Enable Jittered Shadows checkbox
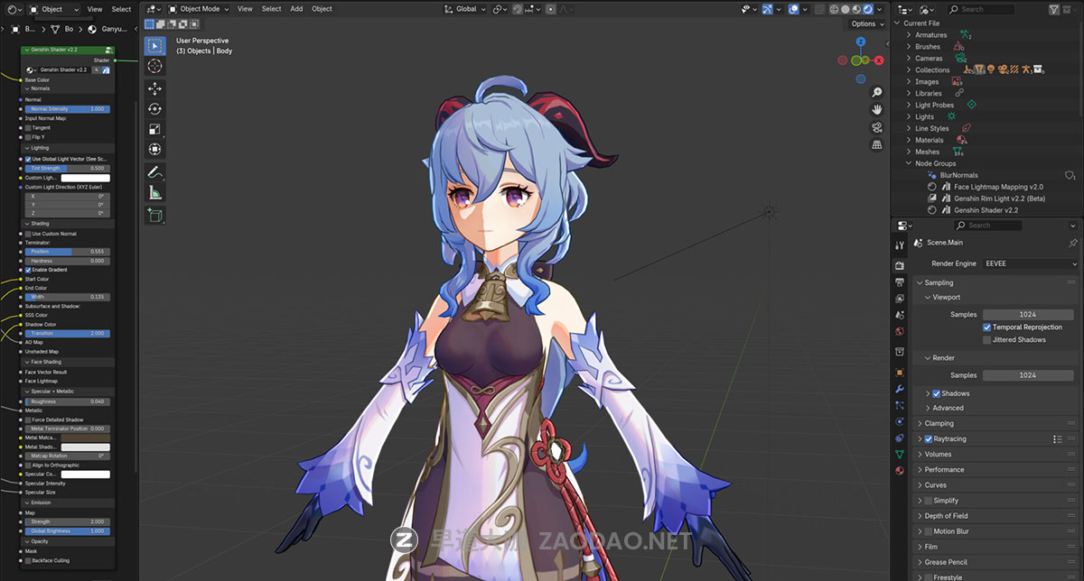 pos(987,339)
